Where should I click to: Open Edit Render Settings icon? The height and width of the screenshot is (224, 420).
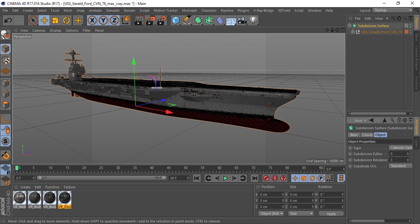click(162, 21)
